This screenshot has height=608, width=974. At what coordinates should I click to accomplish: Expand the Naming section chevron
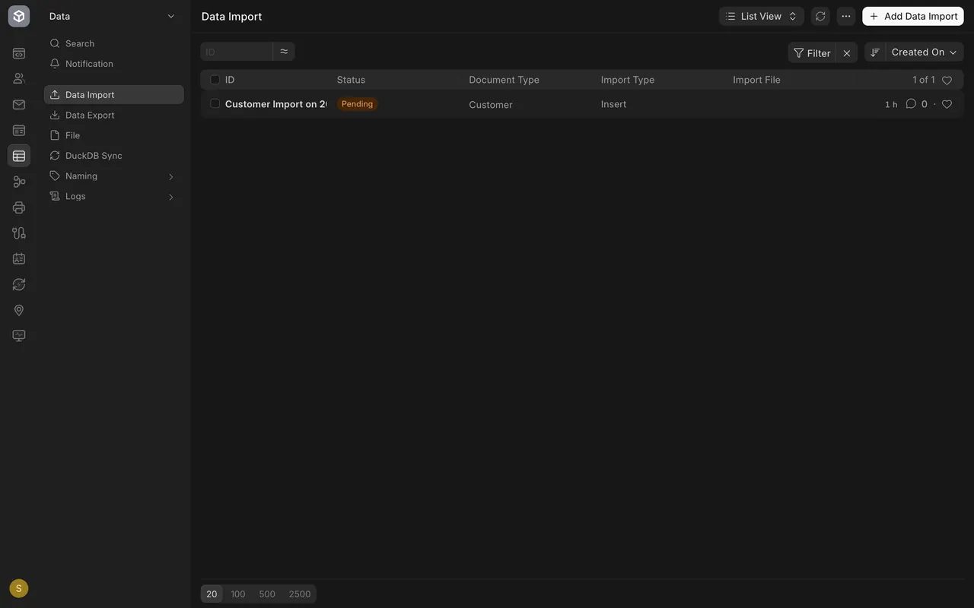[x=170, y=176]
